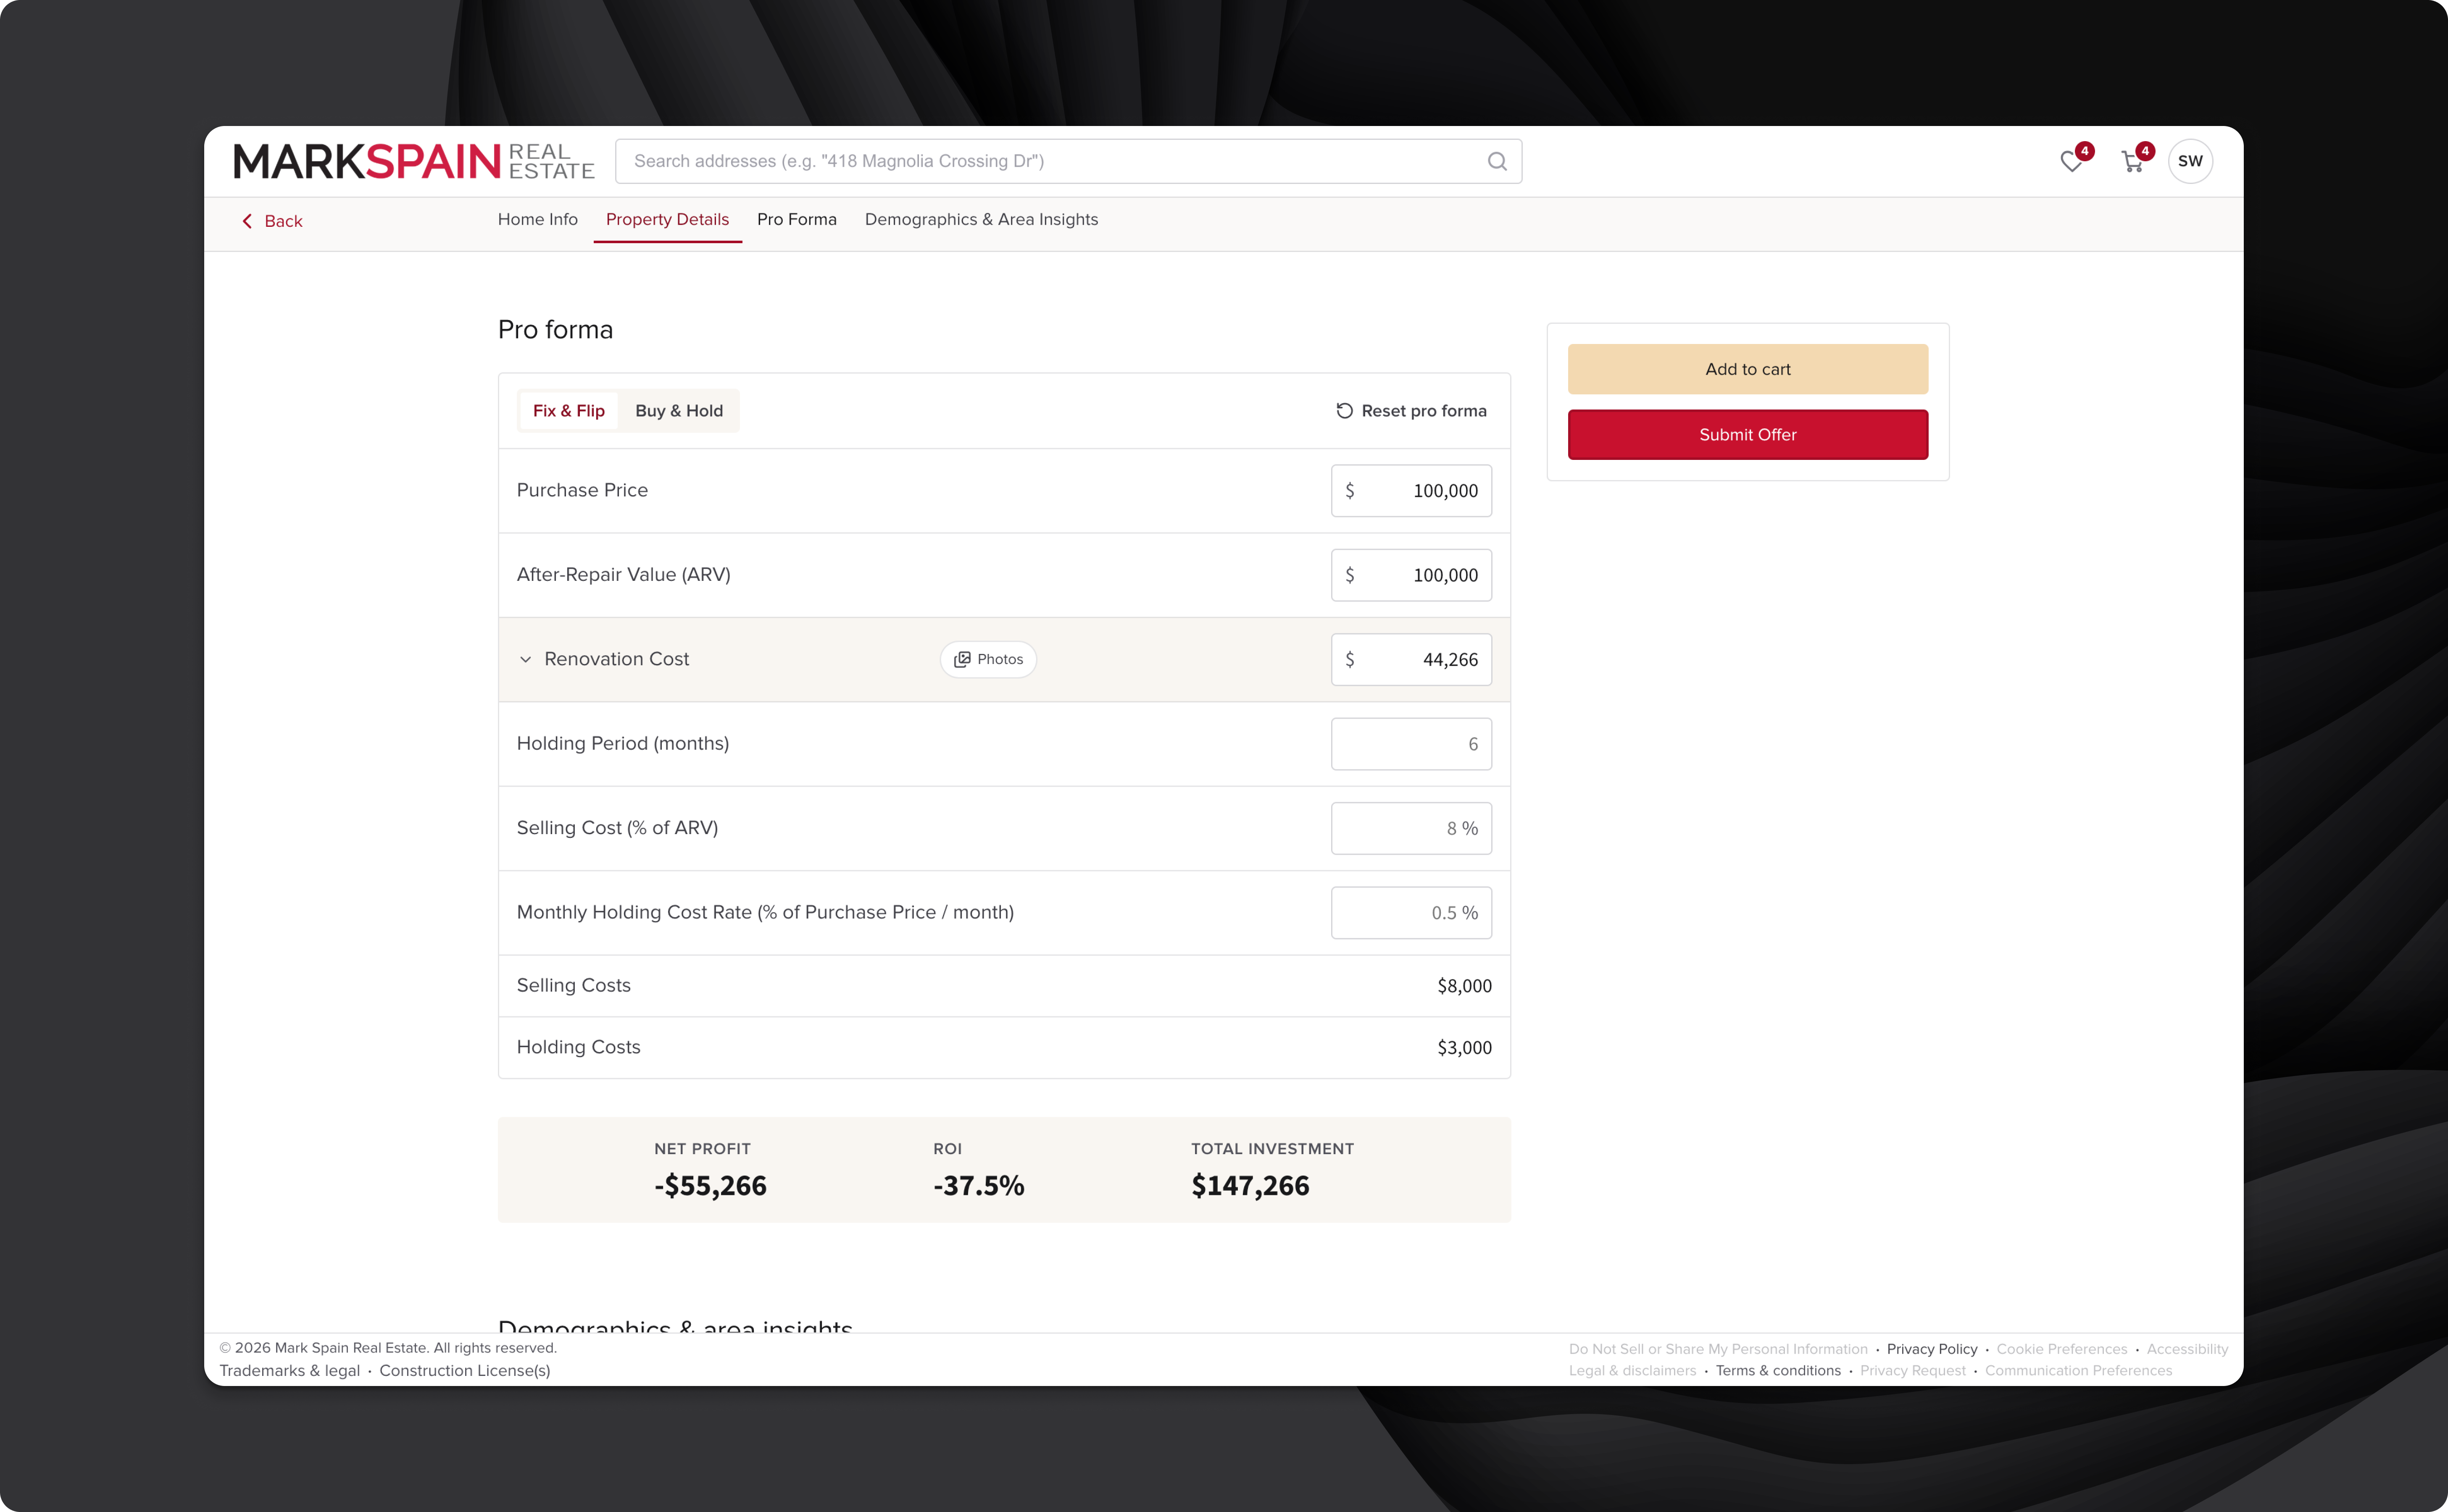Click the Pro forma section heading
This screenshot has height=1512, width=2448.
click(555, 330)
